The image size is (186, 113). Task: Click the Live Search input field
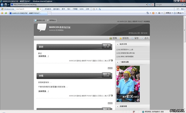click(x=26, y=9)
